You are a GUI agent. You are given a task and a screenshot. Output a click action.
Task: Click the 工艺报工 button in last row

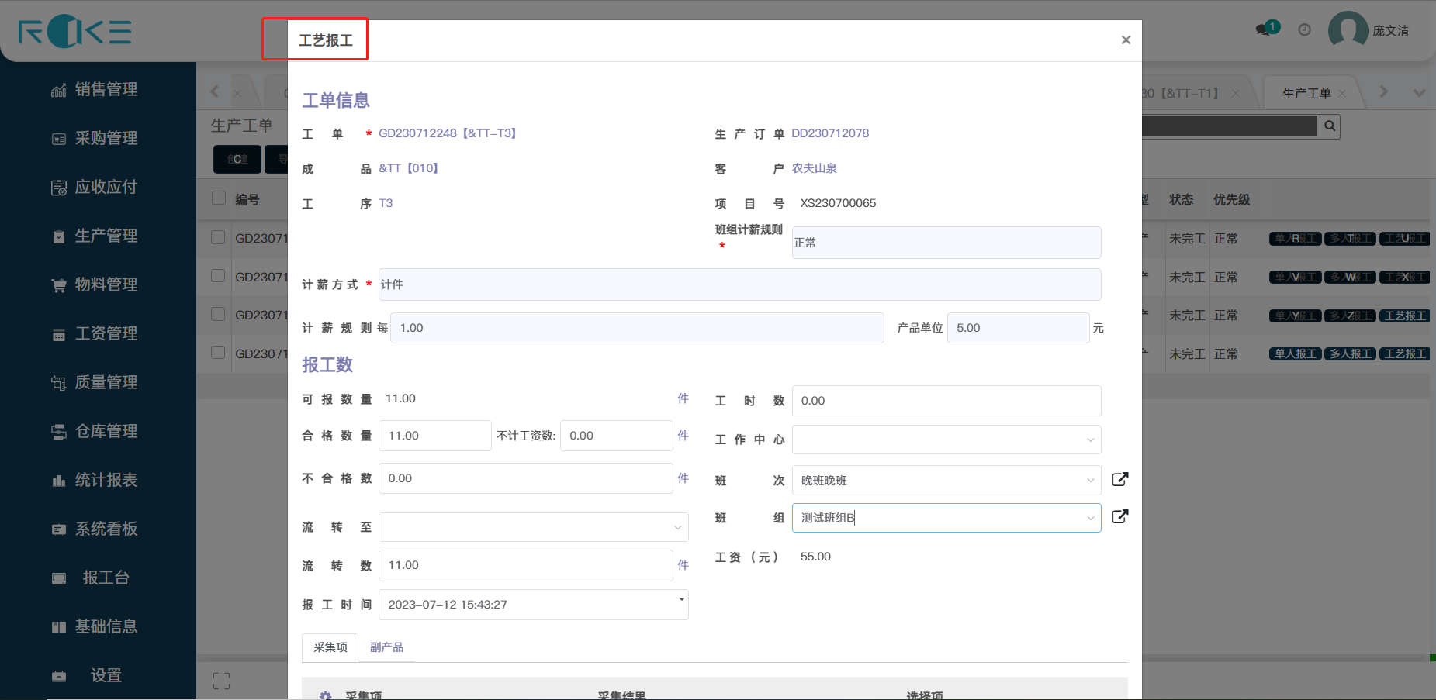pos(1404,353)
